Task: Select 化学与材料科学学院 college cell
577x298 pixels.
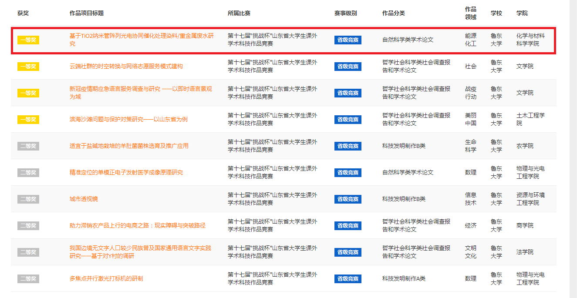Action: click(531, 40)
